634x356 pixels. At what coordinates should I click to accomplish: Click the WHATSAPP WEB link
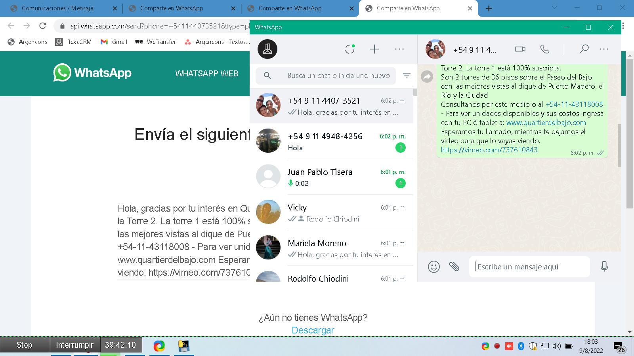click(x=207, y=74)
